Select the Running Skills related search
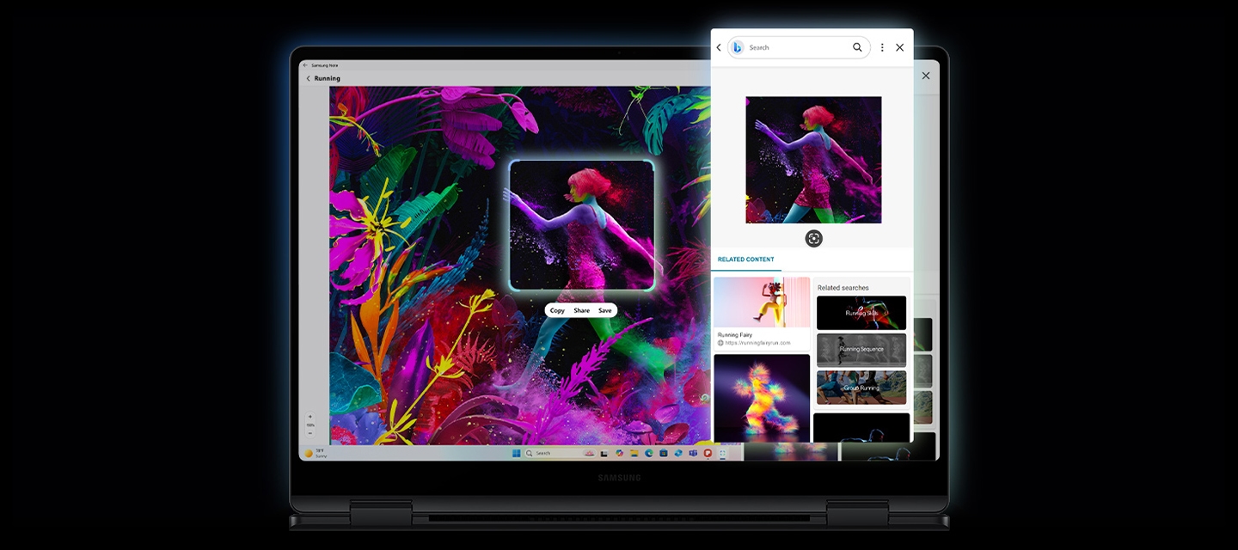 pyautogui.click(x=861, y=313)
